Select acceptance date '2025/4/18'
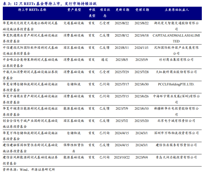Screen dimensions: 206x173 click(142, 35)
